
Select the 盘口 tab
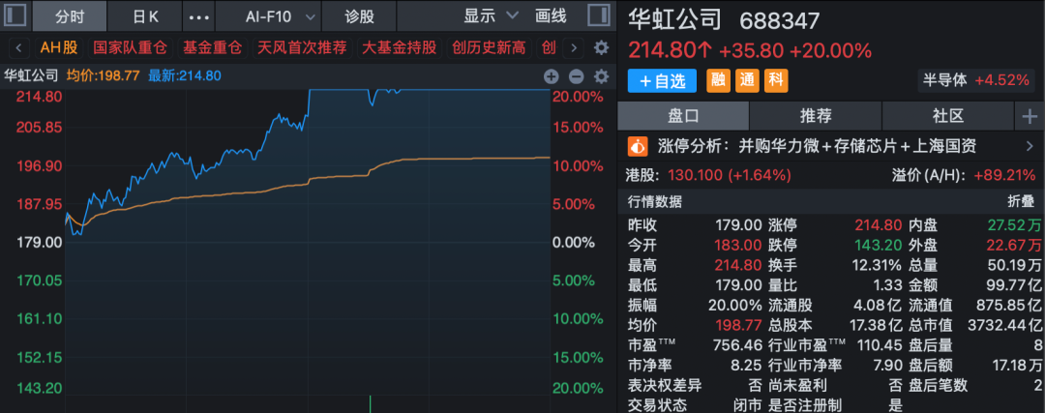point(683,117)
